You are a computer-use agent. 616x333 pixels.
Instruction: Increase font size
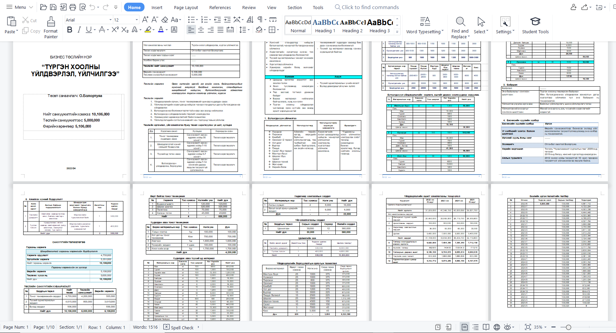click(145, 19)
